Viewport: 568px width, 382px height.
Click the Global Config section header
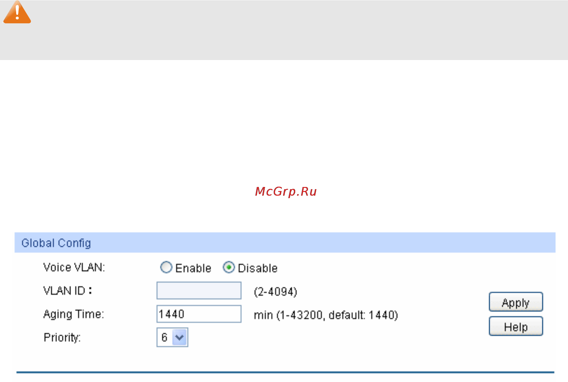285,243
